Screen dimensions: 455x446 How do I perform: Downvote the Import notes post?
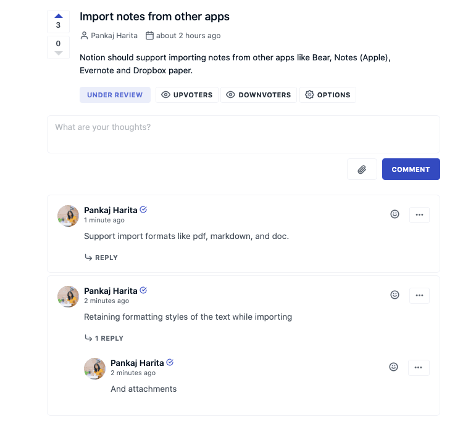(x=58, y=47)
